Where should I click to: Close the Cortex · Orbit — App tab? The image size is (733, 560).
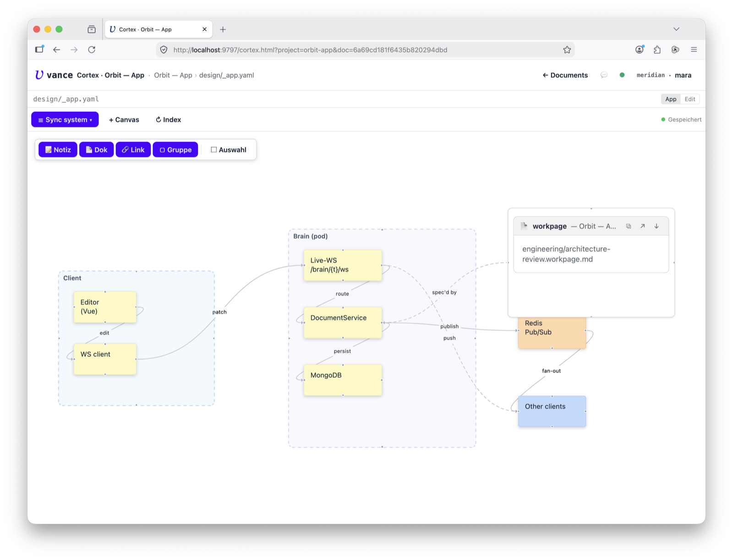pyautogui.click(x=204, y=29)
